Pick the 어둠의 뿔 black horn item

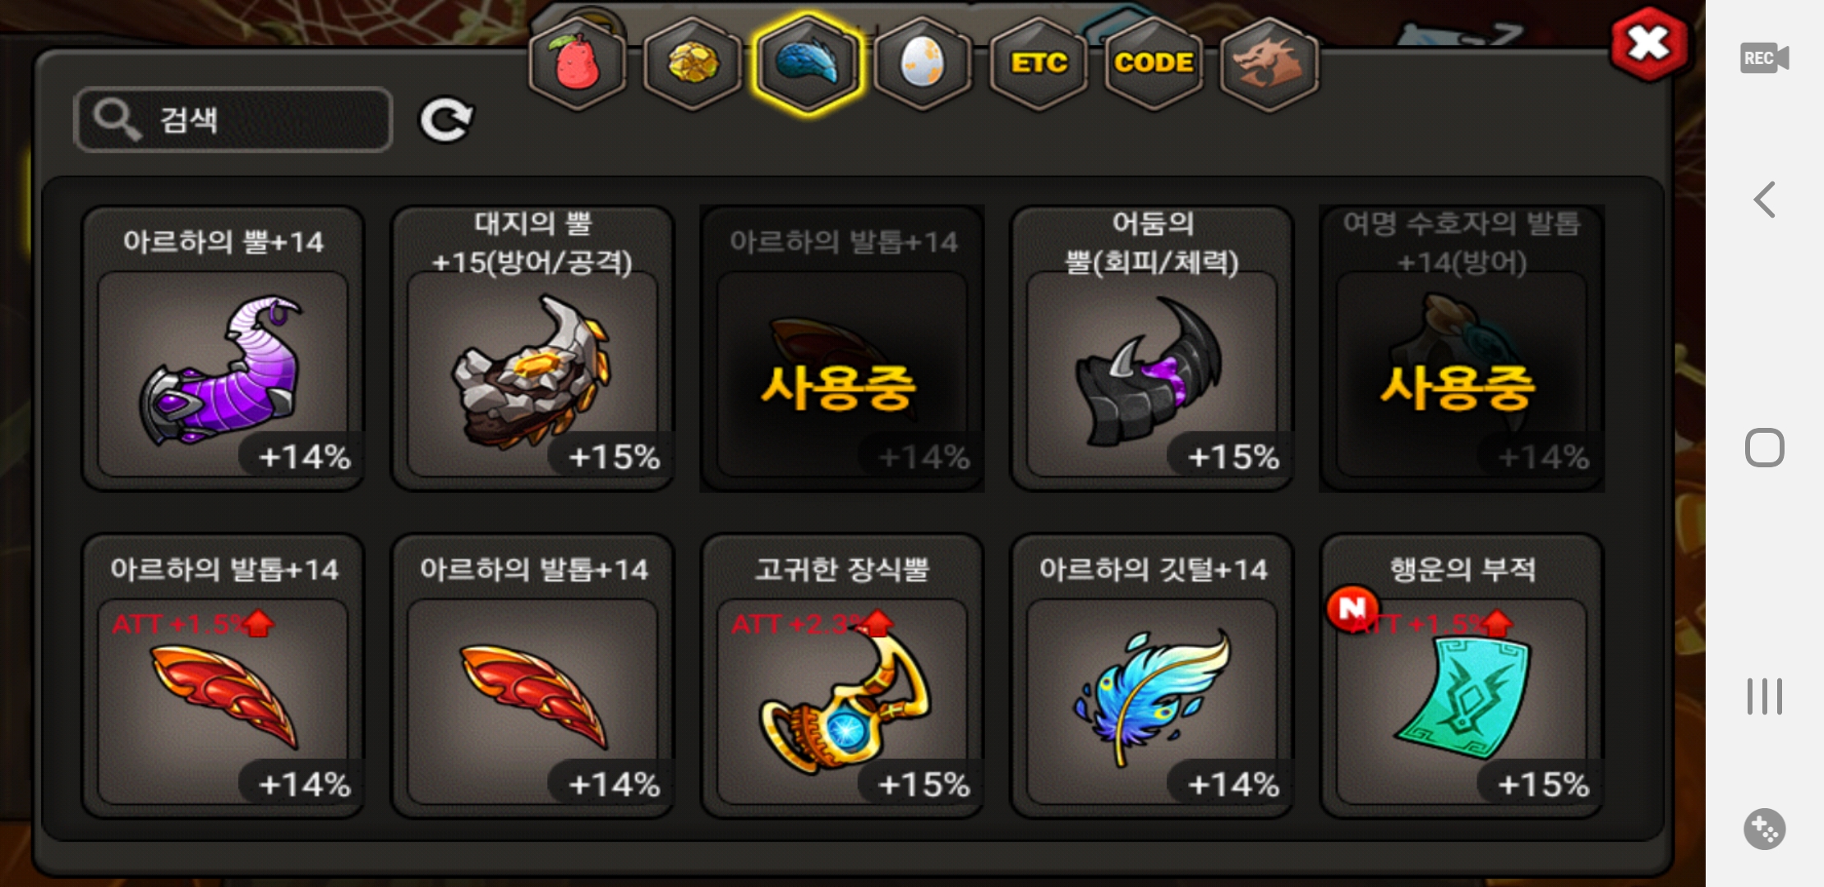pyautogui.click(x=1152, y=348)
